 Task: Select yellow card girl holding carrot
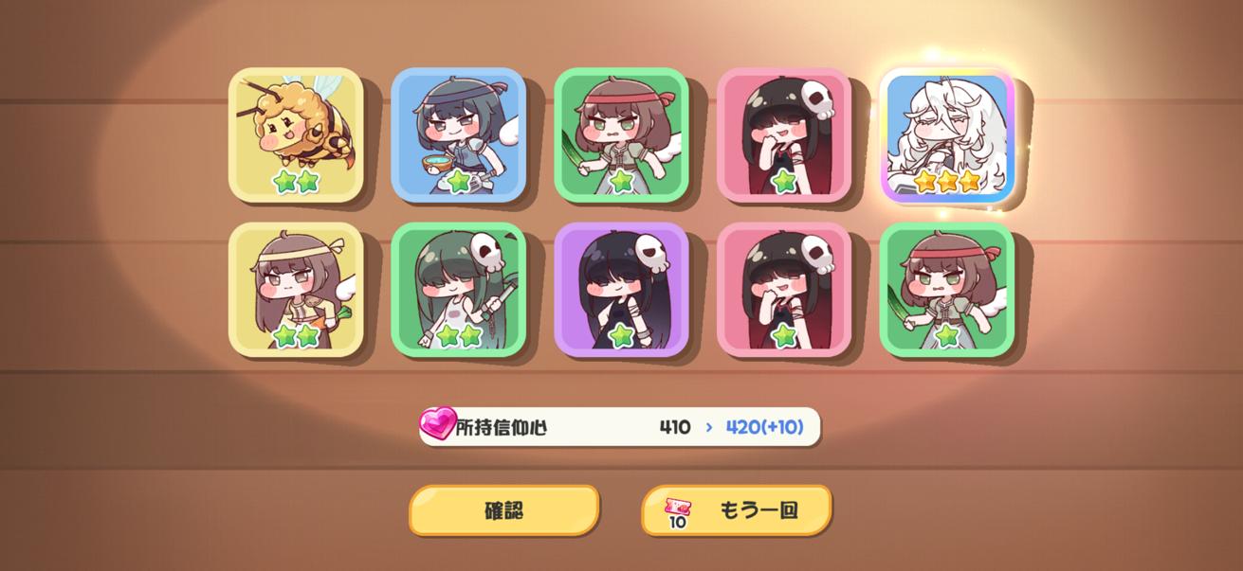coord(296,290)
